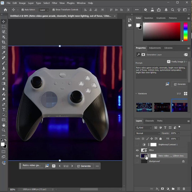Collapse the Variations section

[x=136, y=94]
